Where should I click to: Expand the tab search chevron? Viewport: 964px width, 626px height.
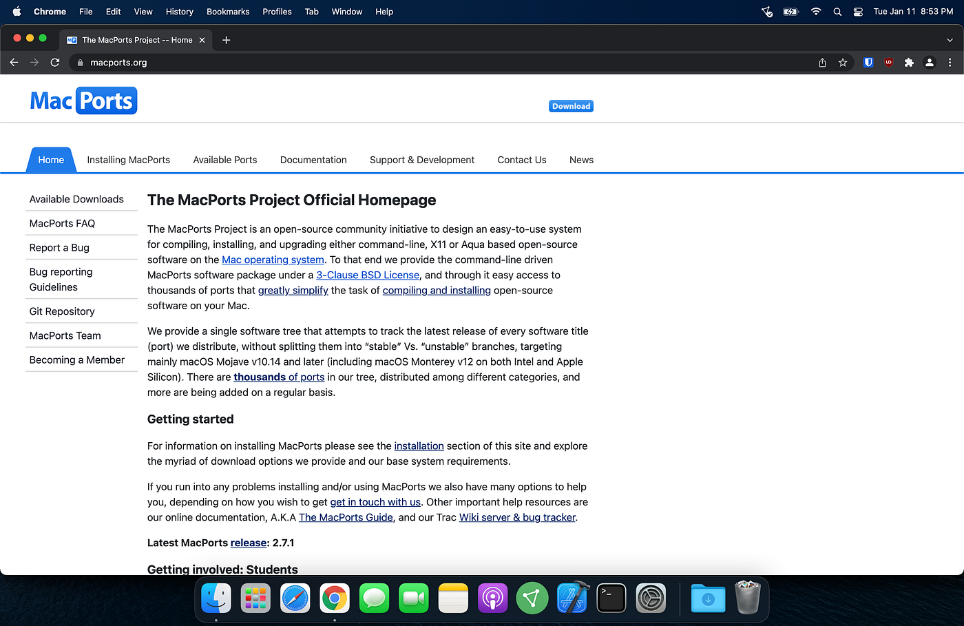coord(950,40)
